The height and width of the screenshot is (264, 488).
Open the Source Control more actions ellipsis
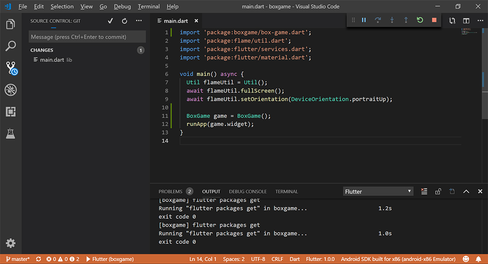pyautogui.click(x=139, y=21)
